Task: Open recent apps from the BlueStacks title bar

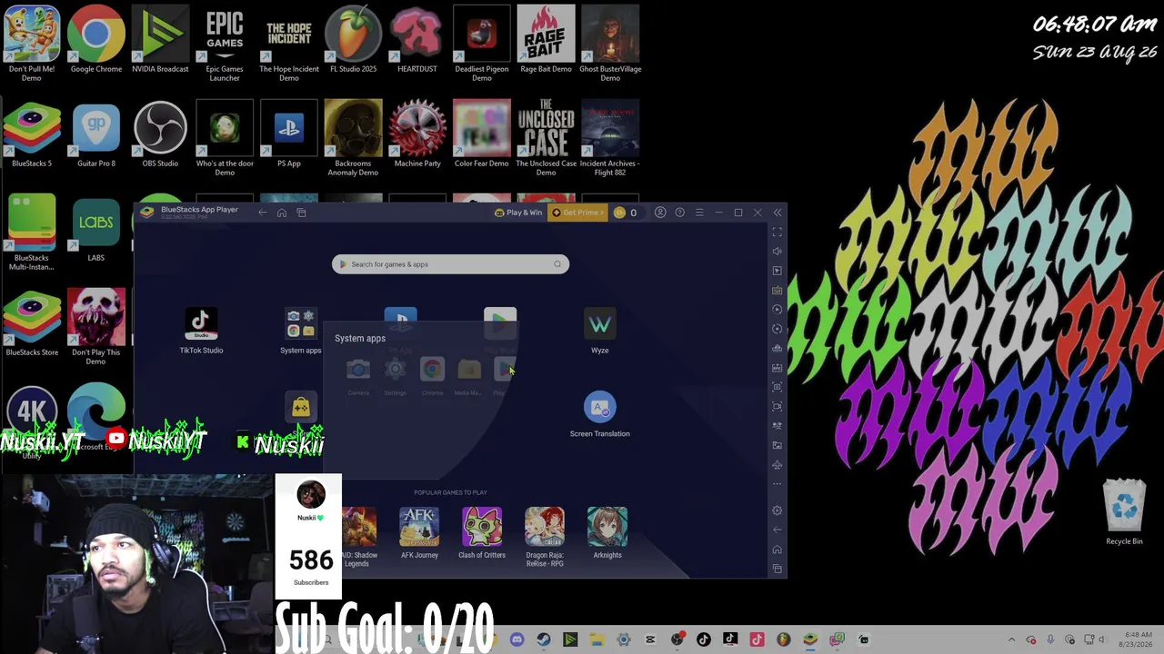Action: (x=301, y=213)
